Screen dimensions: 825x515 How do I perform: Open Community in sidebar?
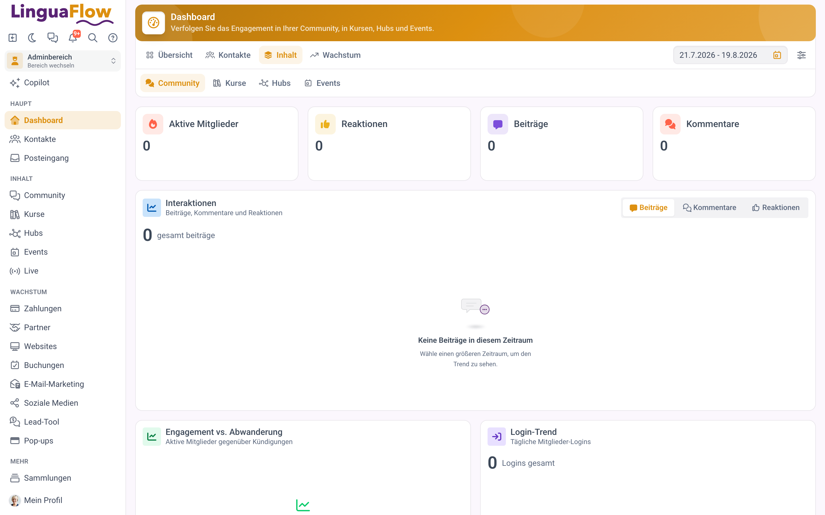pos(63,195)
